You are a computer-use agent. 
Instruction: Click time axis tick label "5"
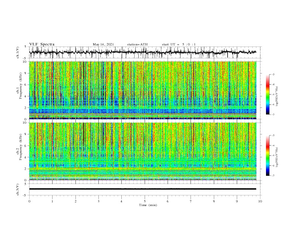(145, 201)
